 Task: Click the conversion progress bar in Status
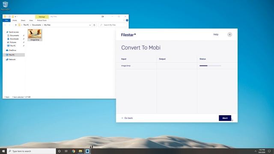(x=210, y=65)
